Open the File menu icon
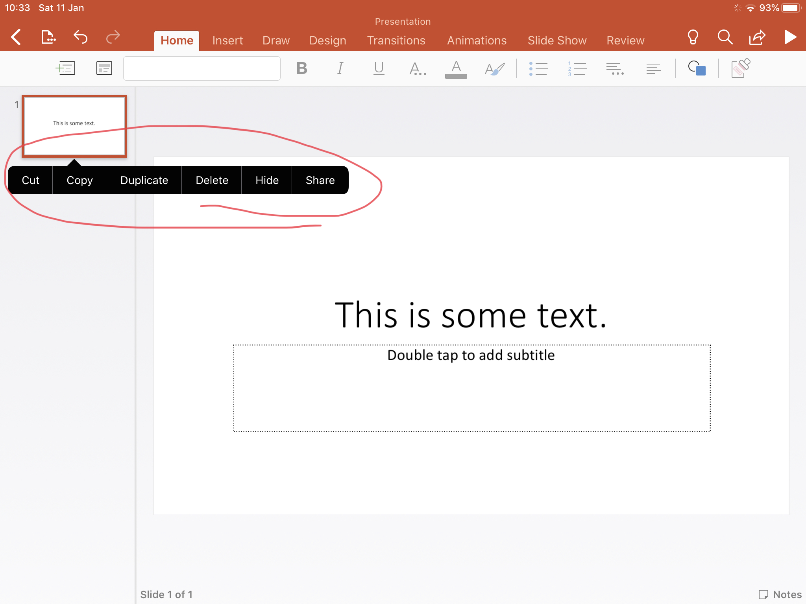 tap(48, 37)
